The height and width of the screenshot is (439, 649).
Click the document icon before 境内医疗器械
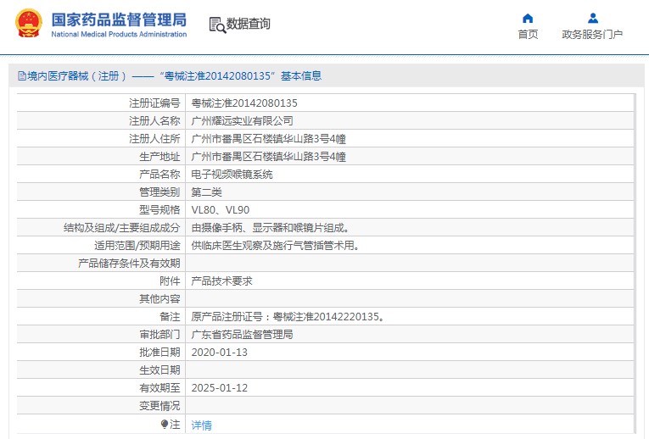click(21, 76)
